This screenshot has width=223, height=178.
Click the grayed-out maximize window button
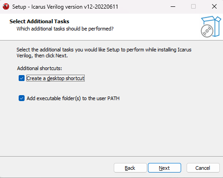193,6
